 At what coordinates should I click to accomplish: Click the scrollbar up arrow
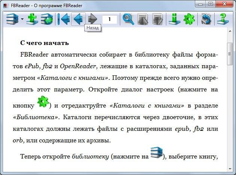coord(230,31)
